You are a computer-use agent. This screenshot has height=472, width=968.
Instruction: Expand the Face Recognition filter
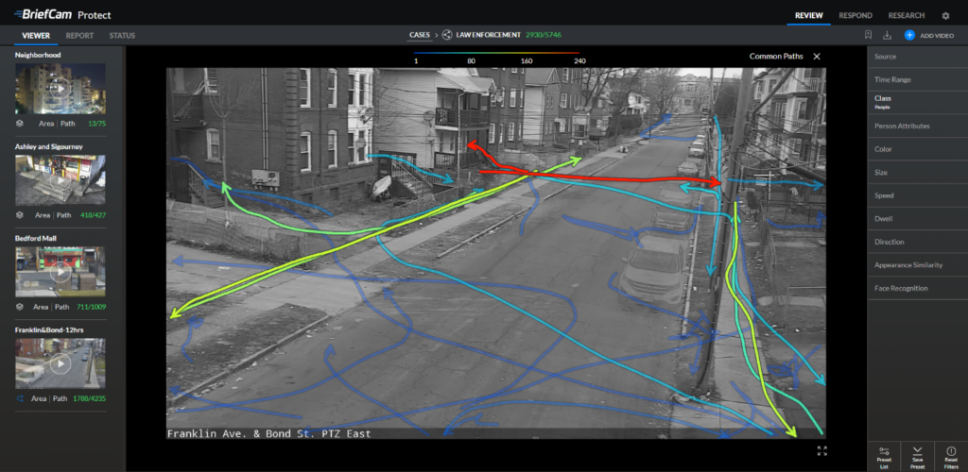tap(901, 288)
